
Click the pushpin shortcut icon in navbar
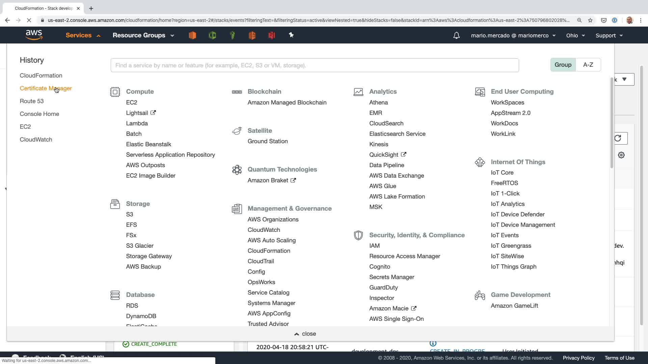coord(291,35)
